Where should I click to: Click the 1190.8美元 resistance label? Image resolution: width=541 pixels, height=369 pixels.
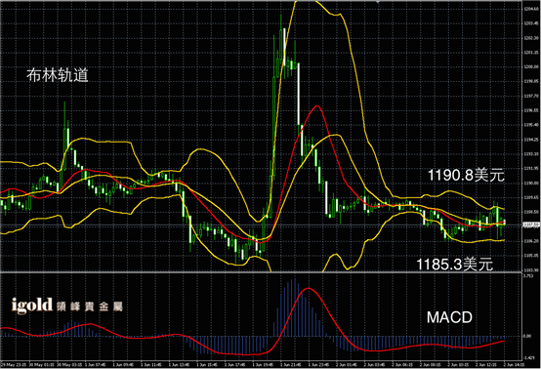pos(466,175)
